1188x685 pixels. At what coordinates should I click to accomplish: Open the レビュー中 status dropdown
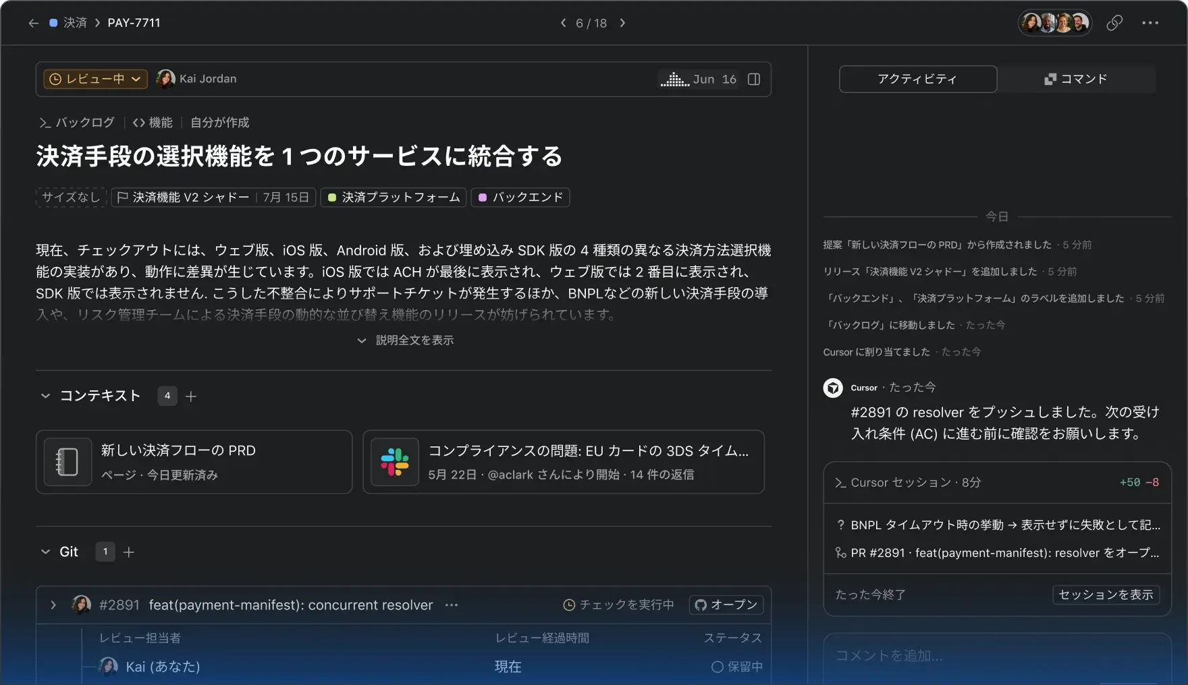(x=95, y=79)
